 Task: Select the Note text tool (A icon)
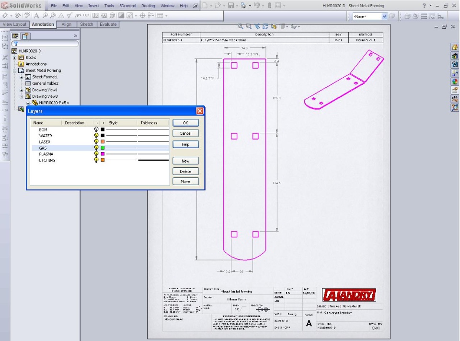point(36,15)
